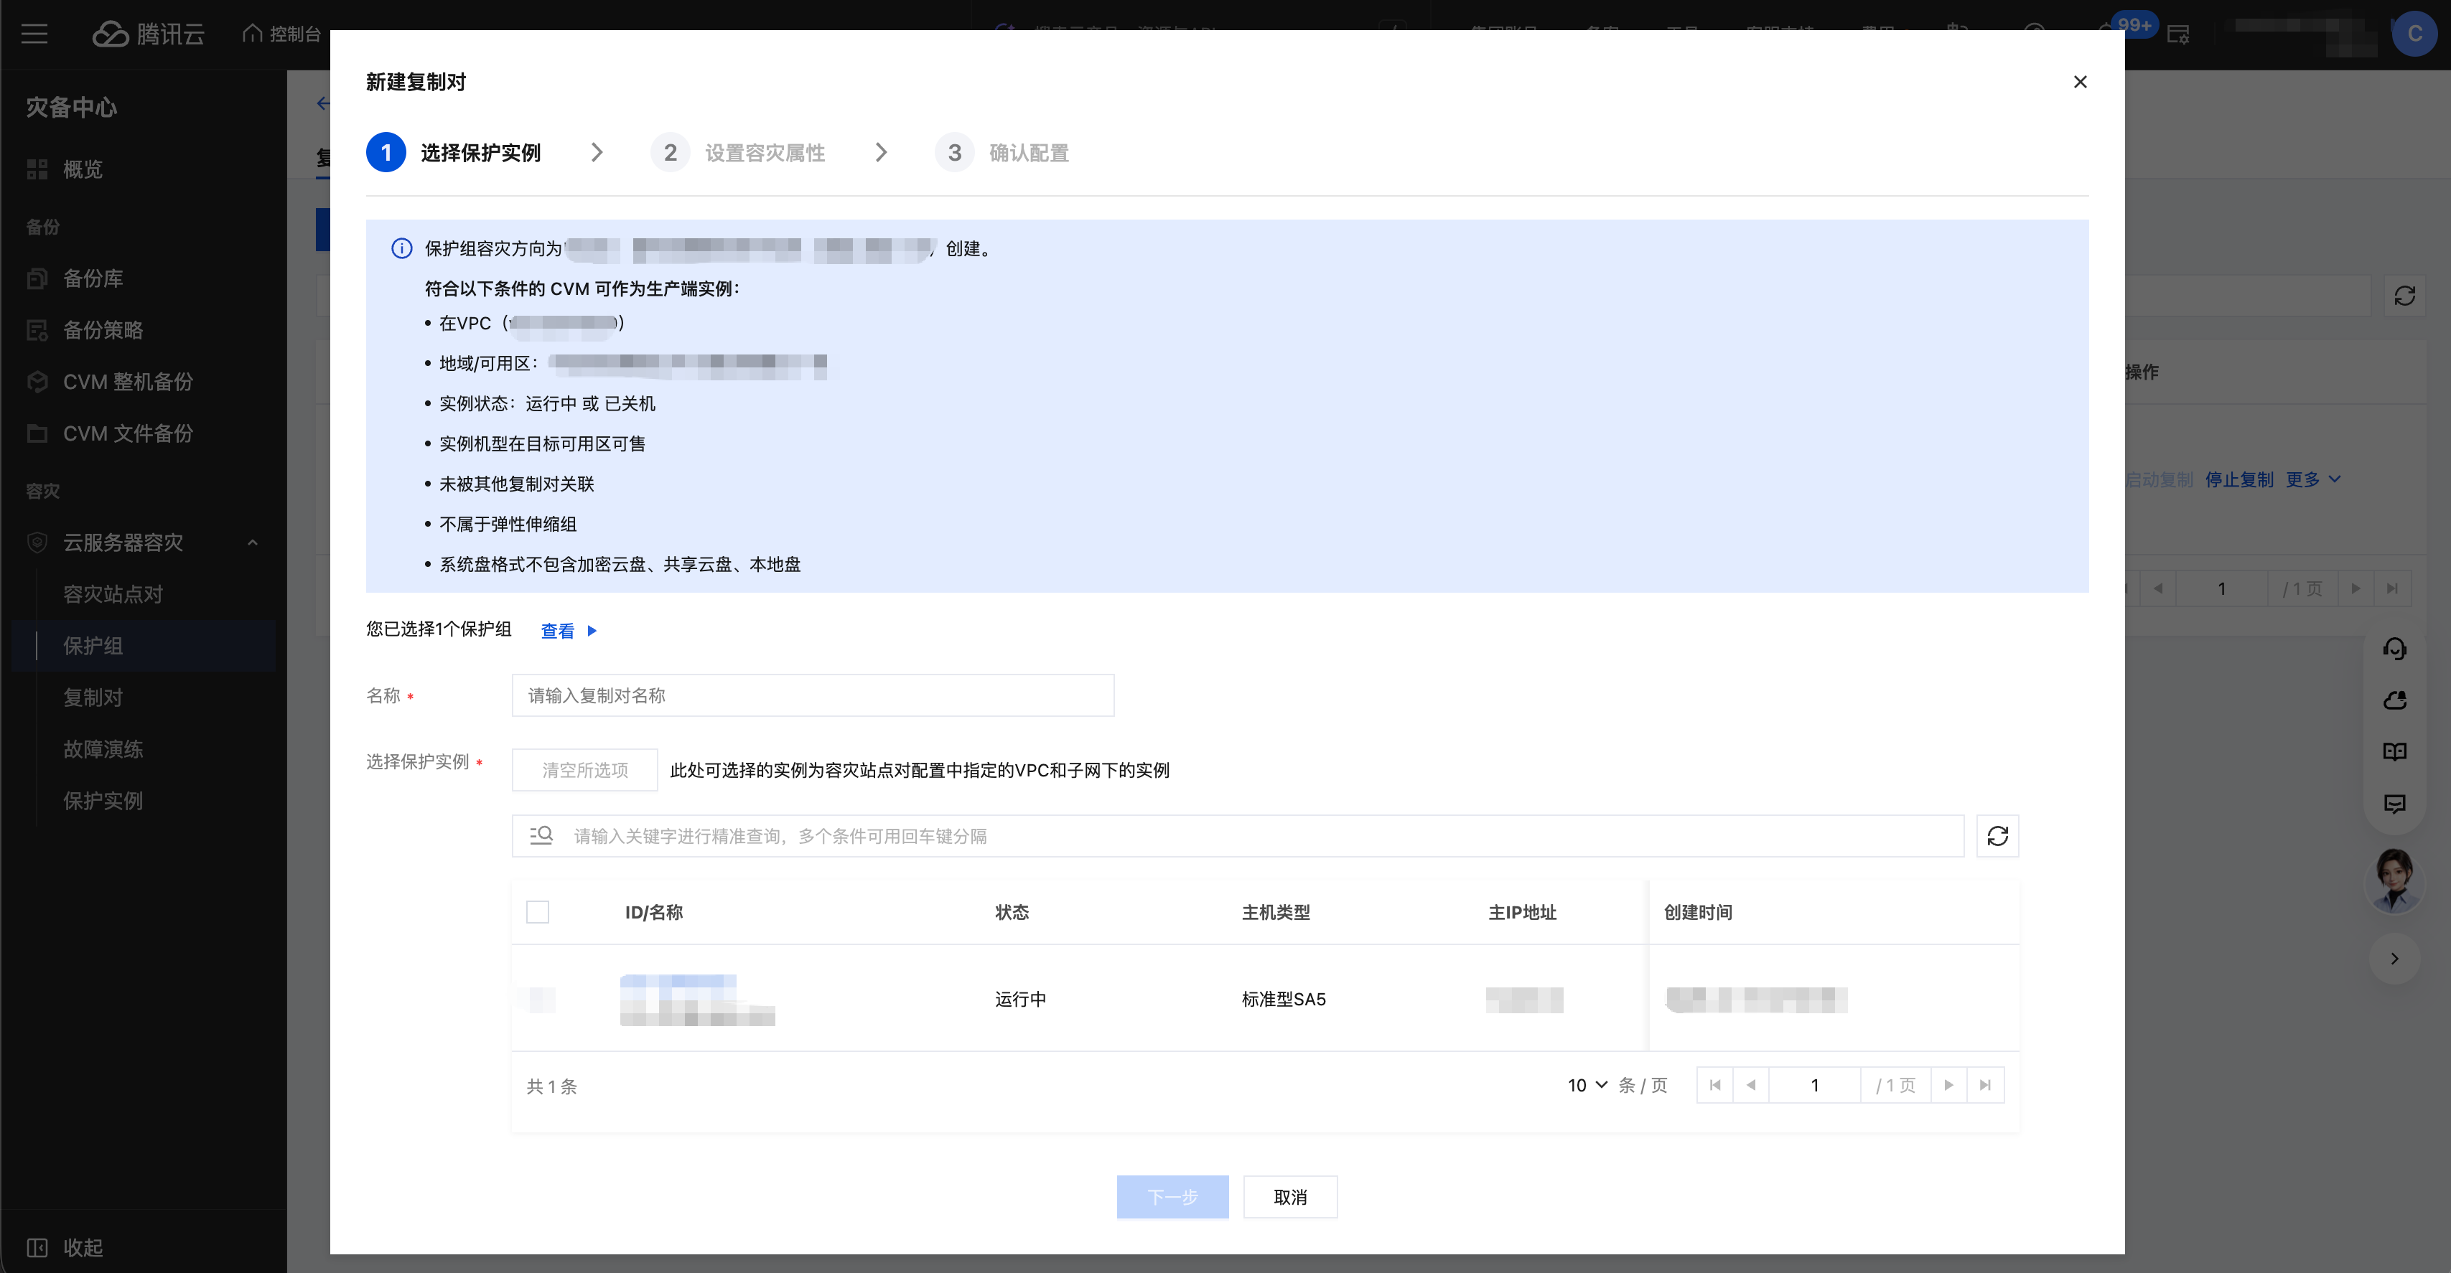Click the 取消 button
The width and height of the screenshot is (2451, 1273).
(x=1290, y=1197)
